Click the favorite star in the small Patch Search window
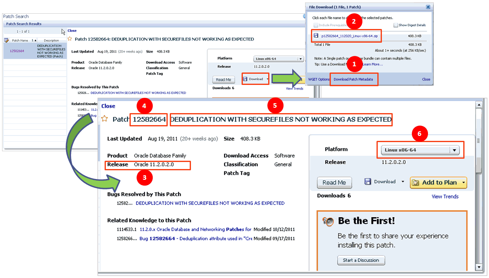The height and width of the screenshot is (278, 489). tap(70, 39)
